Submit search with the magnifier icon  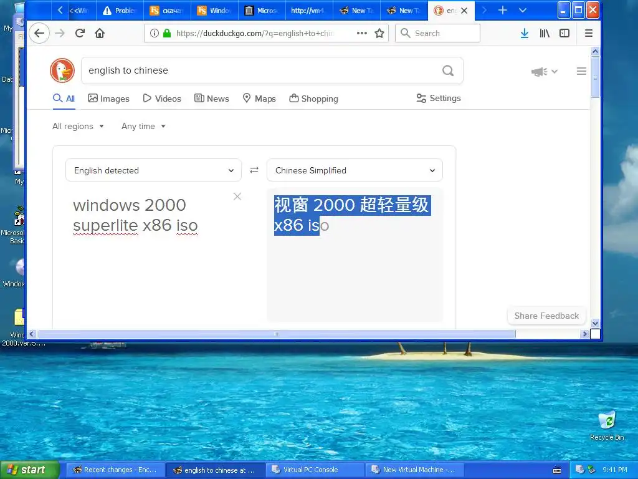click(x=448, y=71)
